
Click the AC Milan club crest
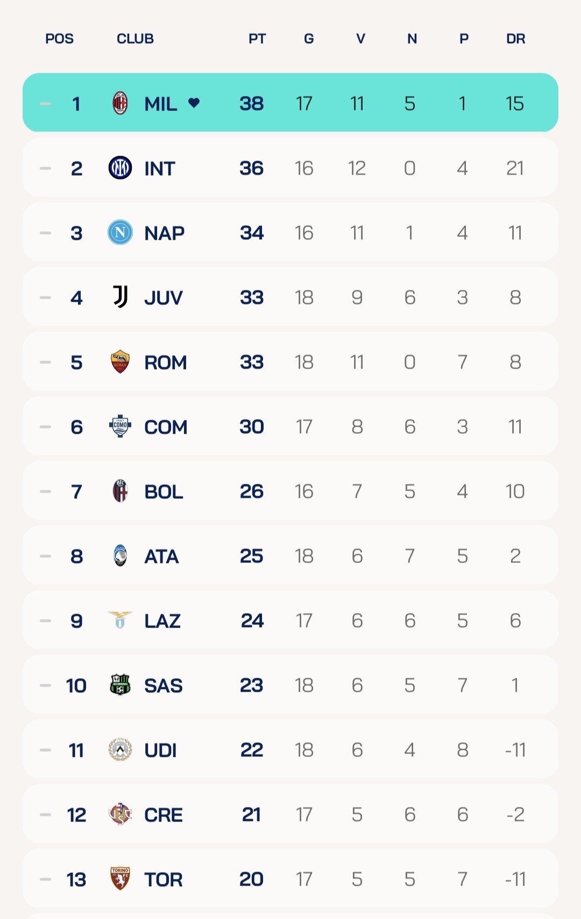point(120,103)
